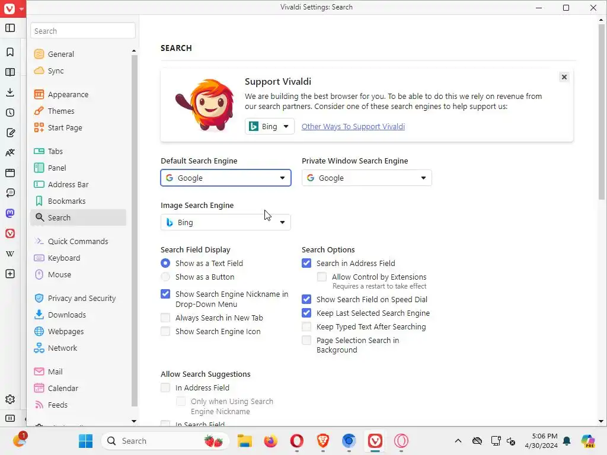Toggle the side panel icon
The height and width of the screenshot is (455, 607).
10,28
